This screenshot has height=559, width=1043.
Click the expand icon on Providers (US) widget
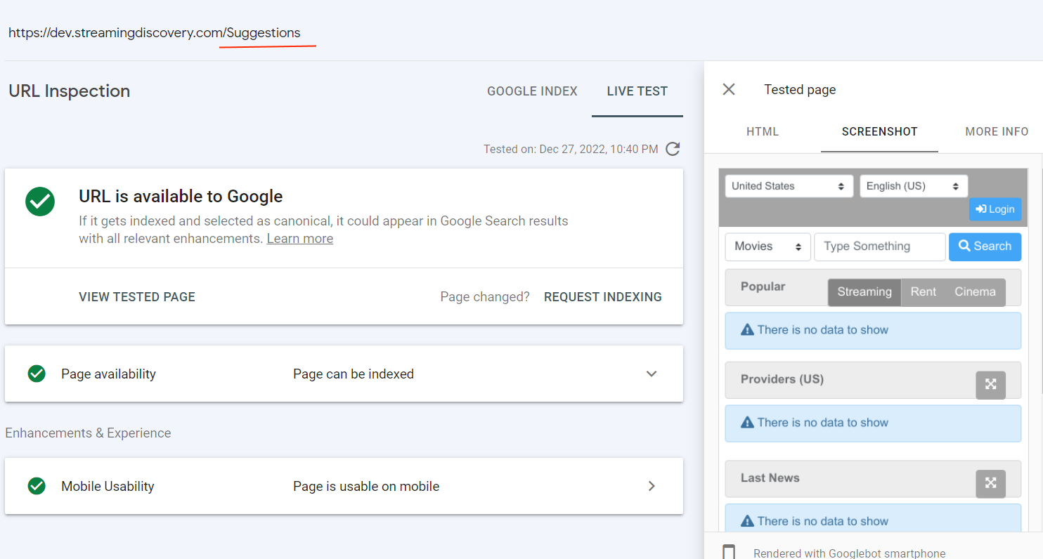point(990,385)
